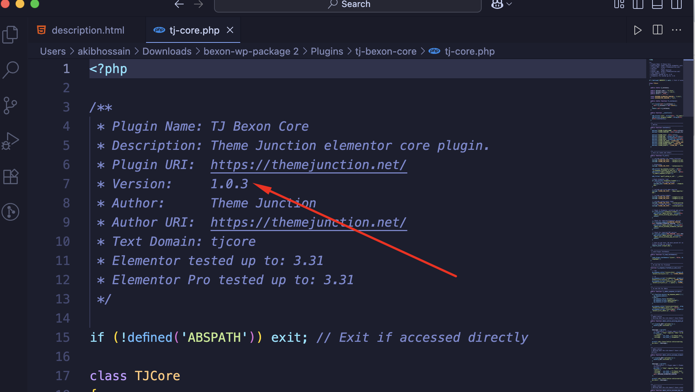Click the tj-core.php breadcrumb

(x=469, y=51)
